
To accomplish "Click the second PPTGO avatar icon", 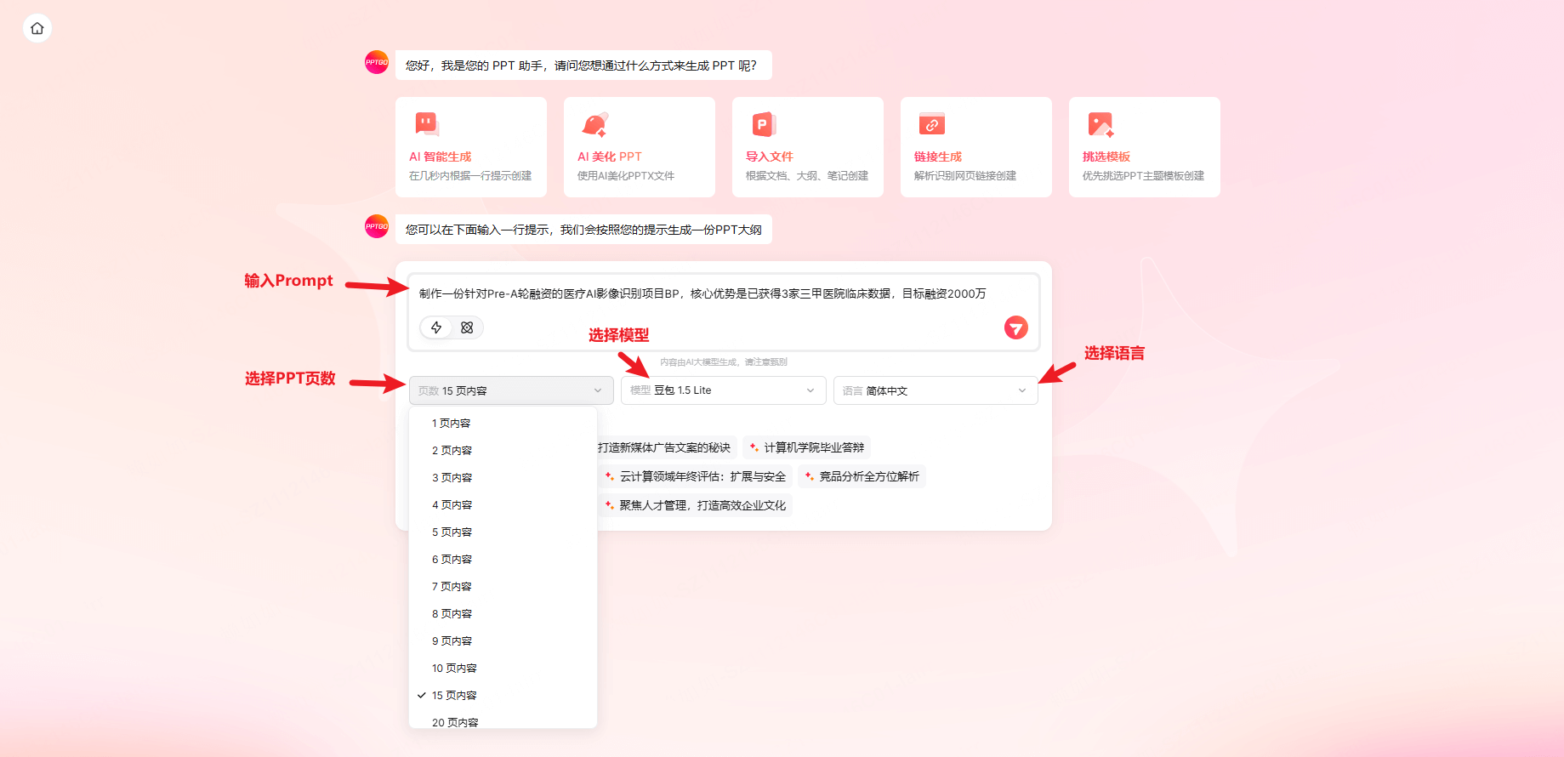I will click(377, 226).
